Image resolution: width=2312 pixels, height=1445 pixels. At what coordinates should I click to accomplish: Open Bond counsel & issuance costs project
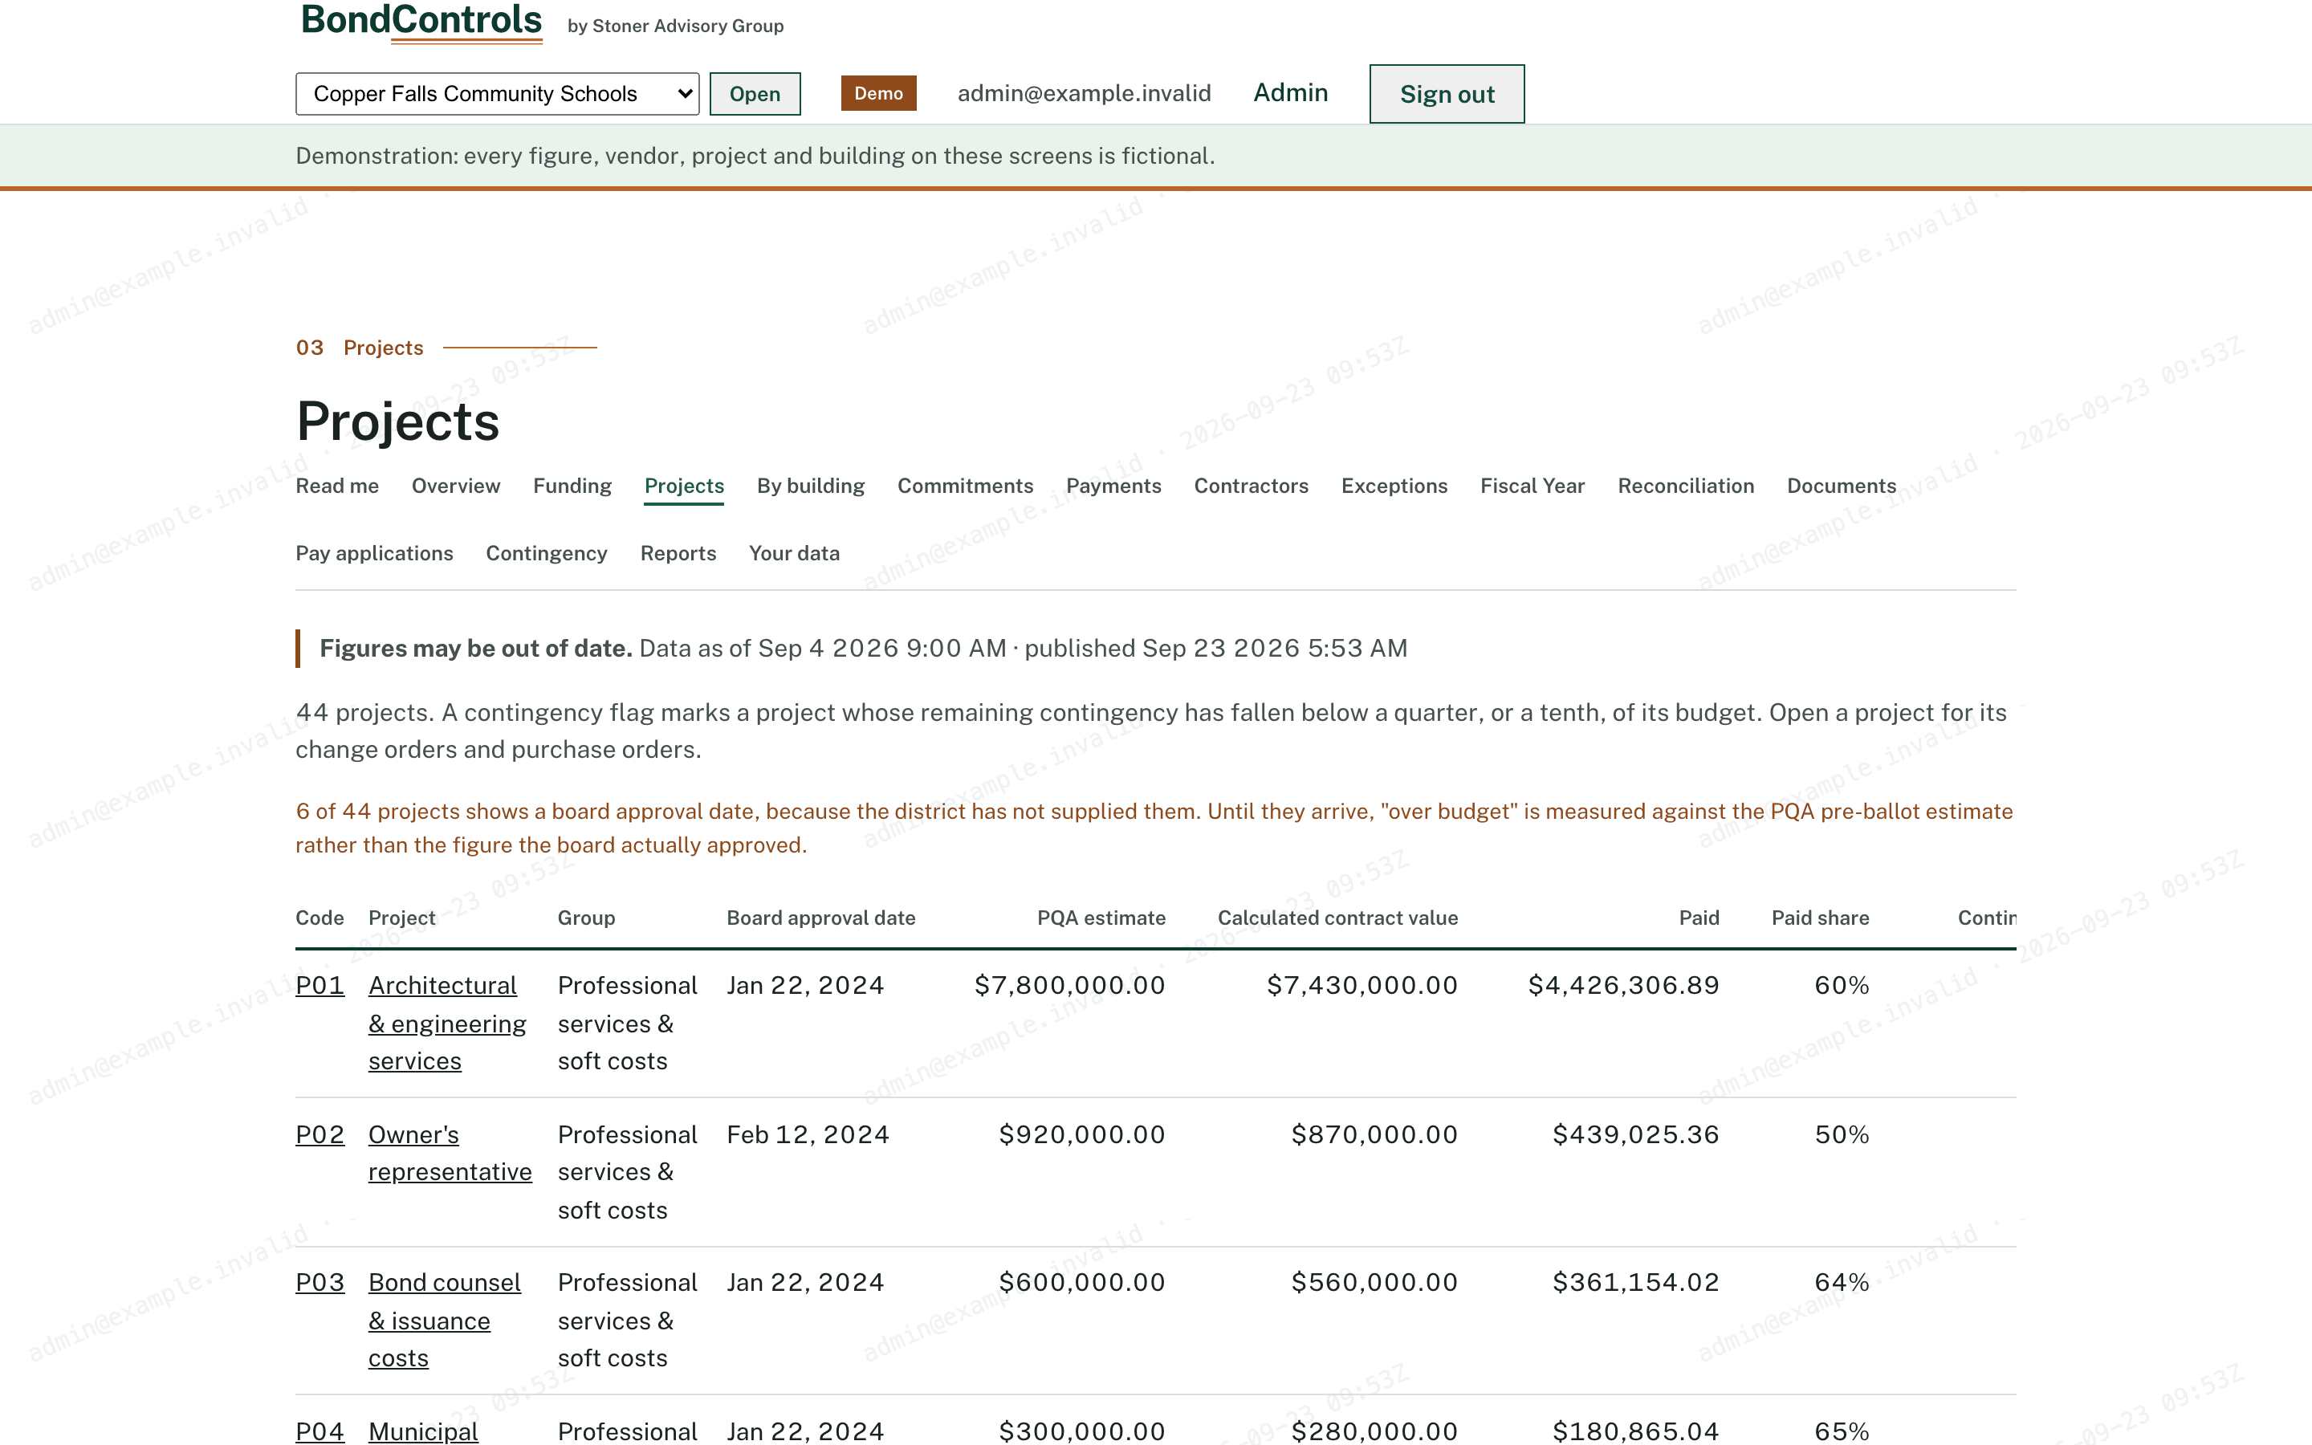pos(444,1321)
